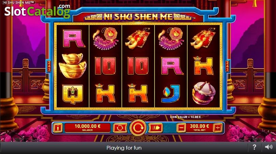
Task: Spin the reels with the round button
Action: coord(138,128)
